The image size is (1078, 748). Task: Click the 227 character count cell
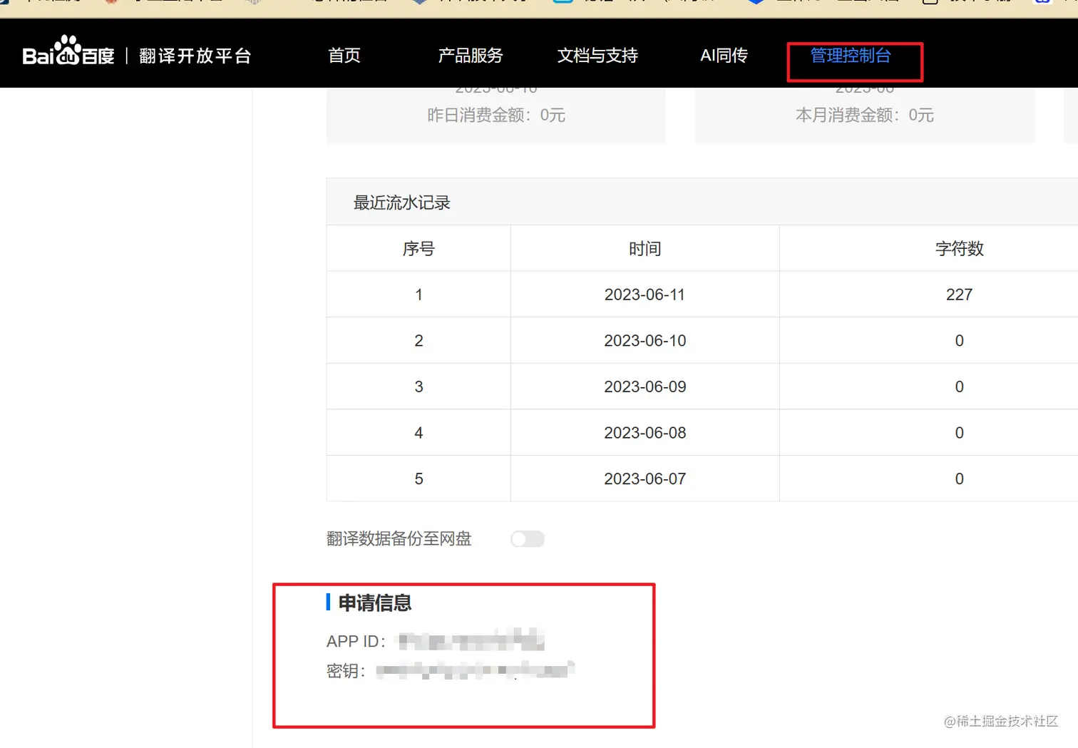960,294
